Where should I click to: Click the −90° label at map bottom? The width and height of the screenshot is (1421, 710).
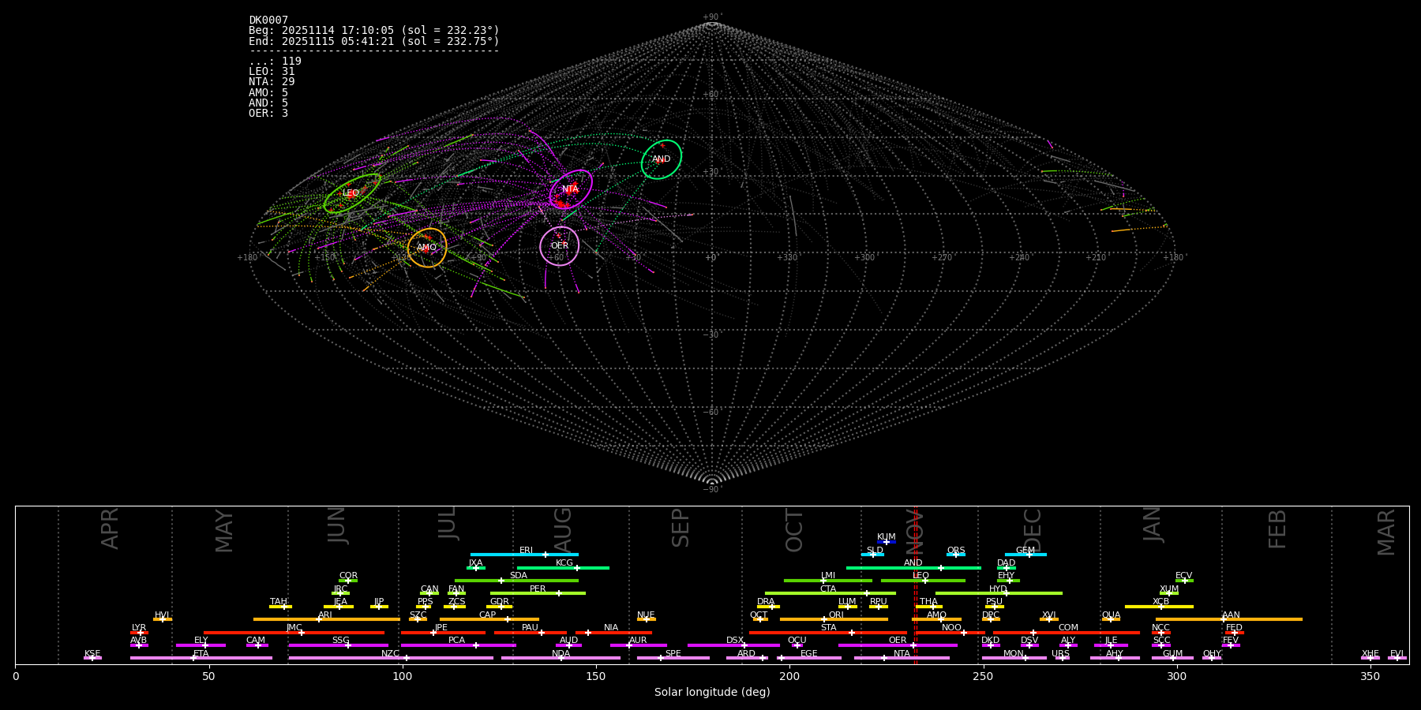(712, 490)
